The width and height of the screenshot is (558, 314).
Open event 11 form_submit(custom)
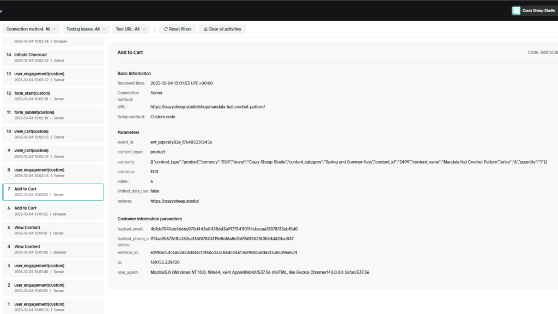click(x=53, y=115)
